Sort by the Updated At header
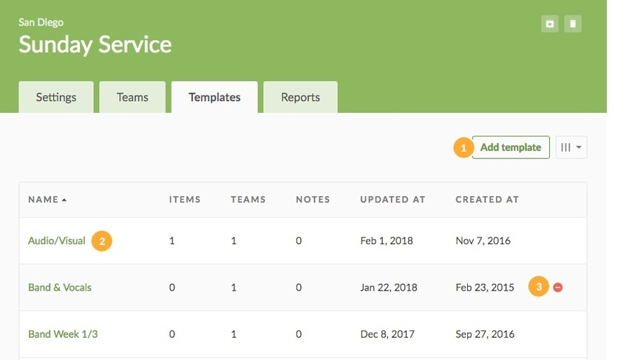 click(393, 199)
